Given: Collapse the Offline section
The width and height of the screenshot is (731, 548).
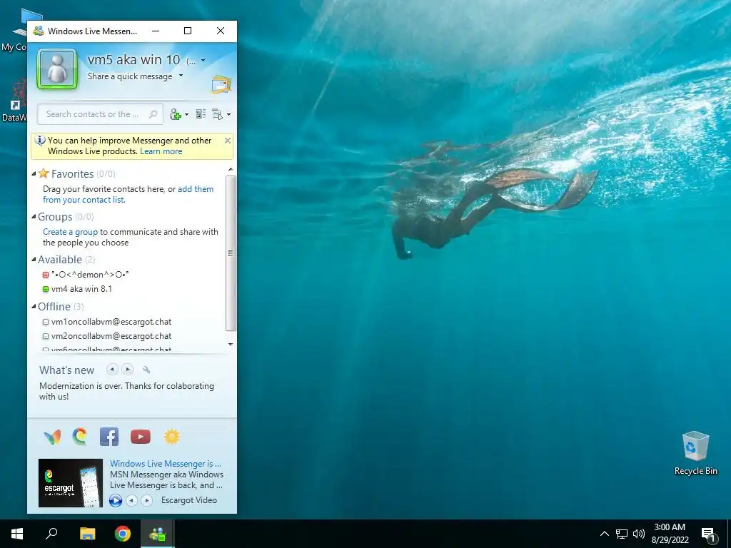Looking at the screenshot, I should pos(34,307).
